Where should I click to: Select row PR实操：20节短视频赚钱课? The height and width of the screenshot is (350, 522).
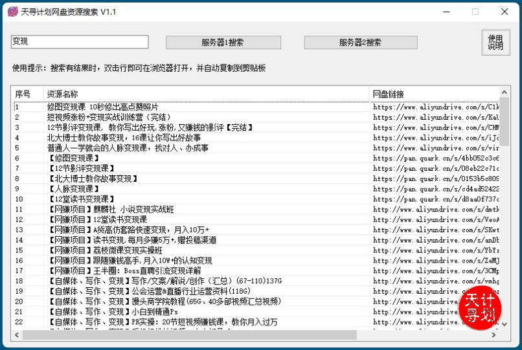(256, 322)
